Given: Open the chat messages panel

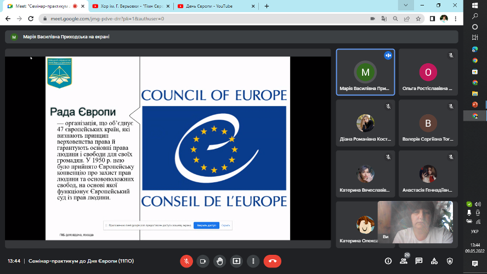Looking at the screenshot, I should tap(419, 261).
